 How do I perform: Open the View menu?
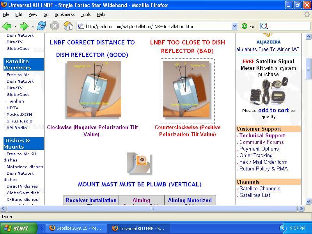pyautogui.click(x=33, y=14)
